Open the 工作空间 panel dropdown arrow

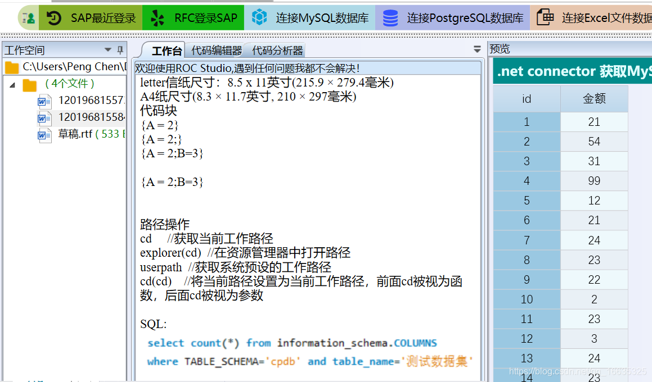tap(107, 50)
